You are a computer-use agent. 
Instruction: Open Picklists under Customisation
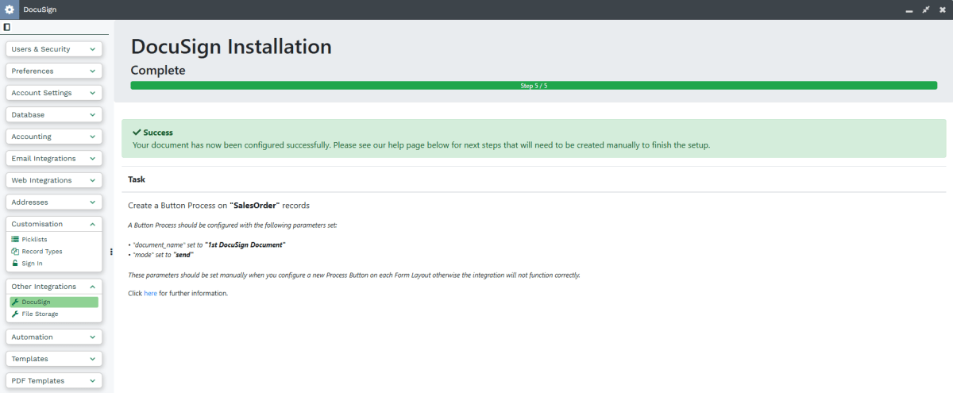[x=54, y=239]
